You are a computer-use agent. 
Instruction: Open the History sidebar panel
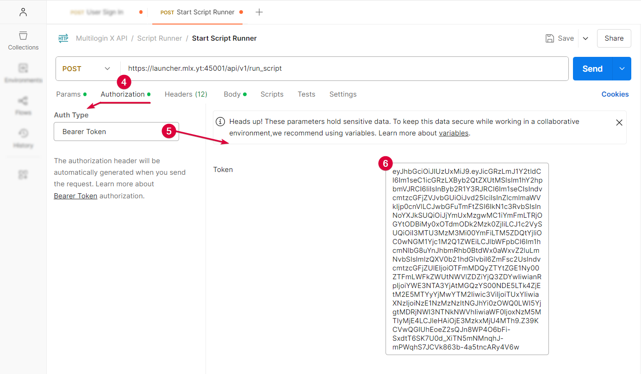tap(23, 138)
